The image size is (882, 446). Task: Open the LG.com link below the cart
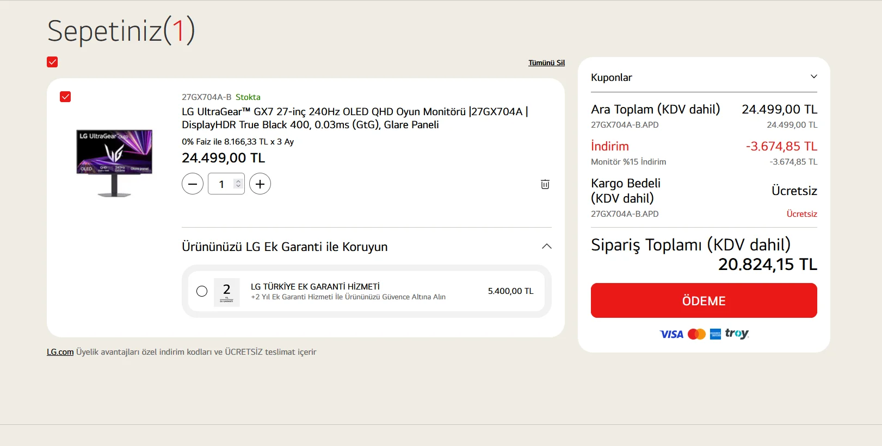[x=60, y=352]
